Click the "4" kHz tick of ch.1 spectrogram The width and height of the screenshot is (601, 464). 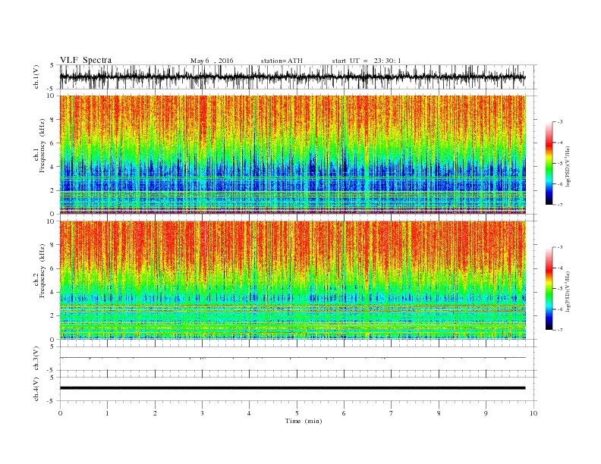click(52, 167)
